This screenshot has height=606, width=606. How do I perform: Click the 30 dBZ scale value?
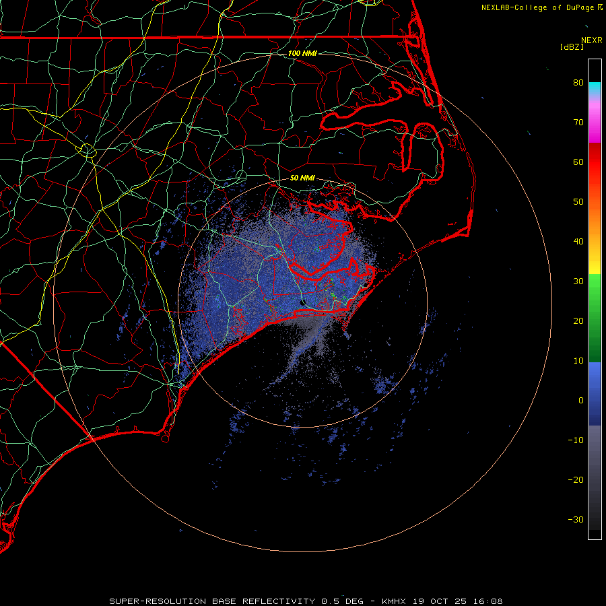(x=578, y=281)
